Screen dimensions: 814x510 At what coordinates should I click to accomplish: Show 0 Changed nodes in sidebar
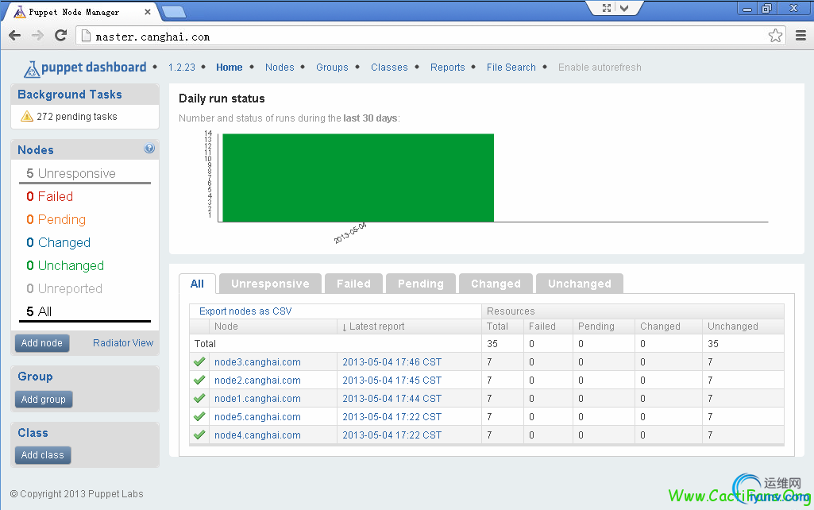[x=58, y=242]
